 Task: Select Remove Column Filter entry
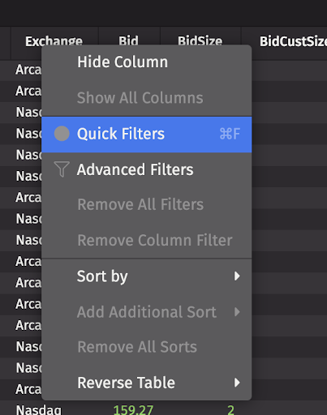tap(147, 240)
